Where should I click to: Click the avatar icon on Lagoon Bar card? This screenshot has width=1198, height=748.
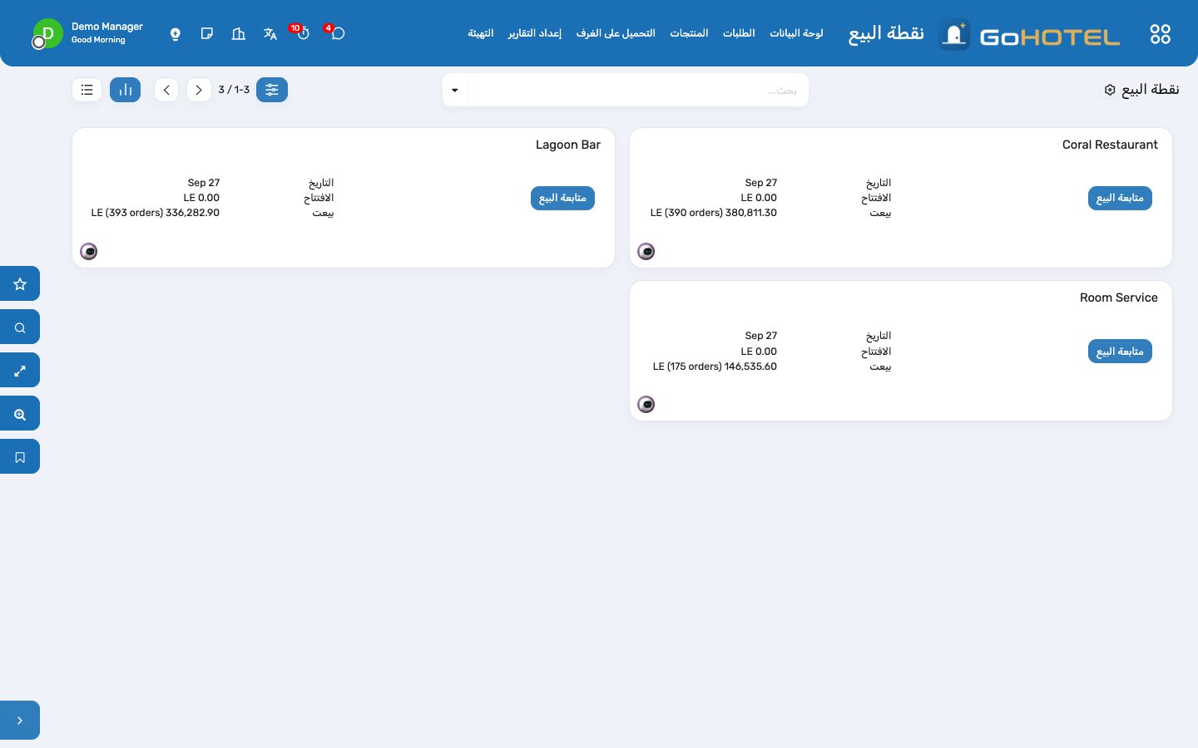click(x=89, y=251)
